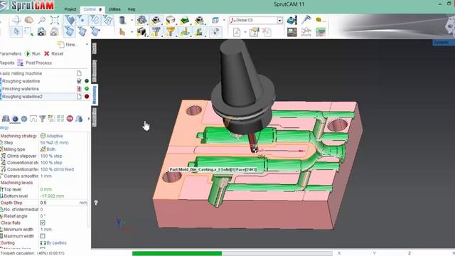Viewport: 455px width, 256px height.
Task: Open the Project menu tab
Action: [70, 9]
